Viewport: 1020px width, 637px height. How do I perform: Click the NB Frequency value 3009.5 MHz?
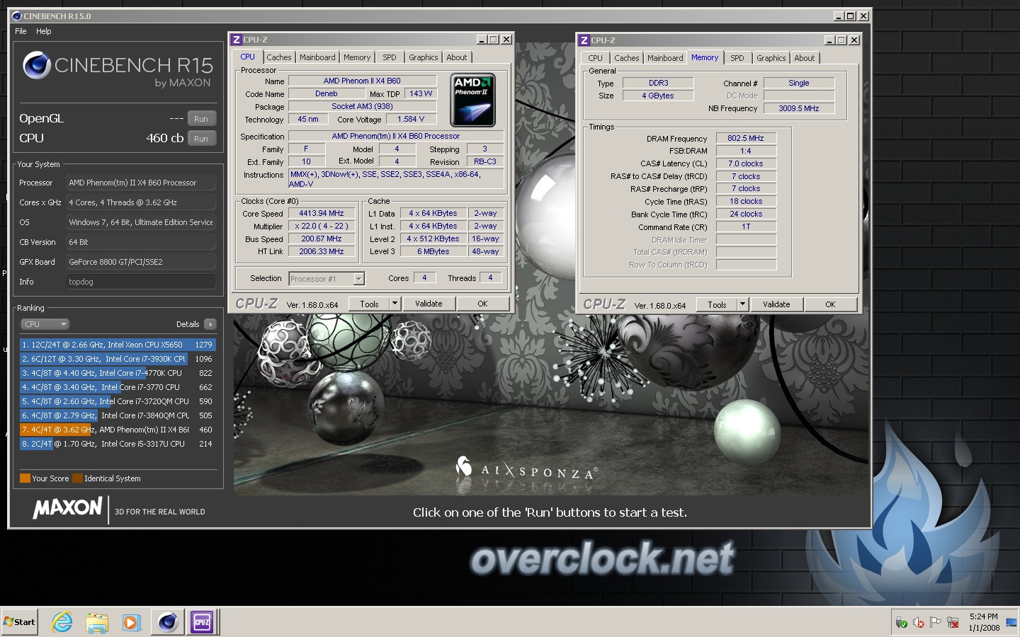799,108
